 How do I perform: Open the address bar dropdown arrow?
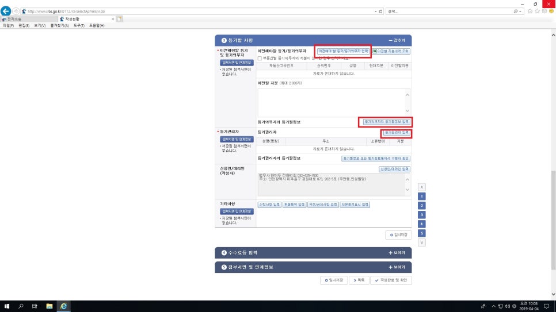375,11
